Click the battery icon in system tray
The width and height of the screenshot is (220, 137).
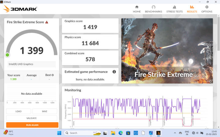[202, 133]
